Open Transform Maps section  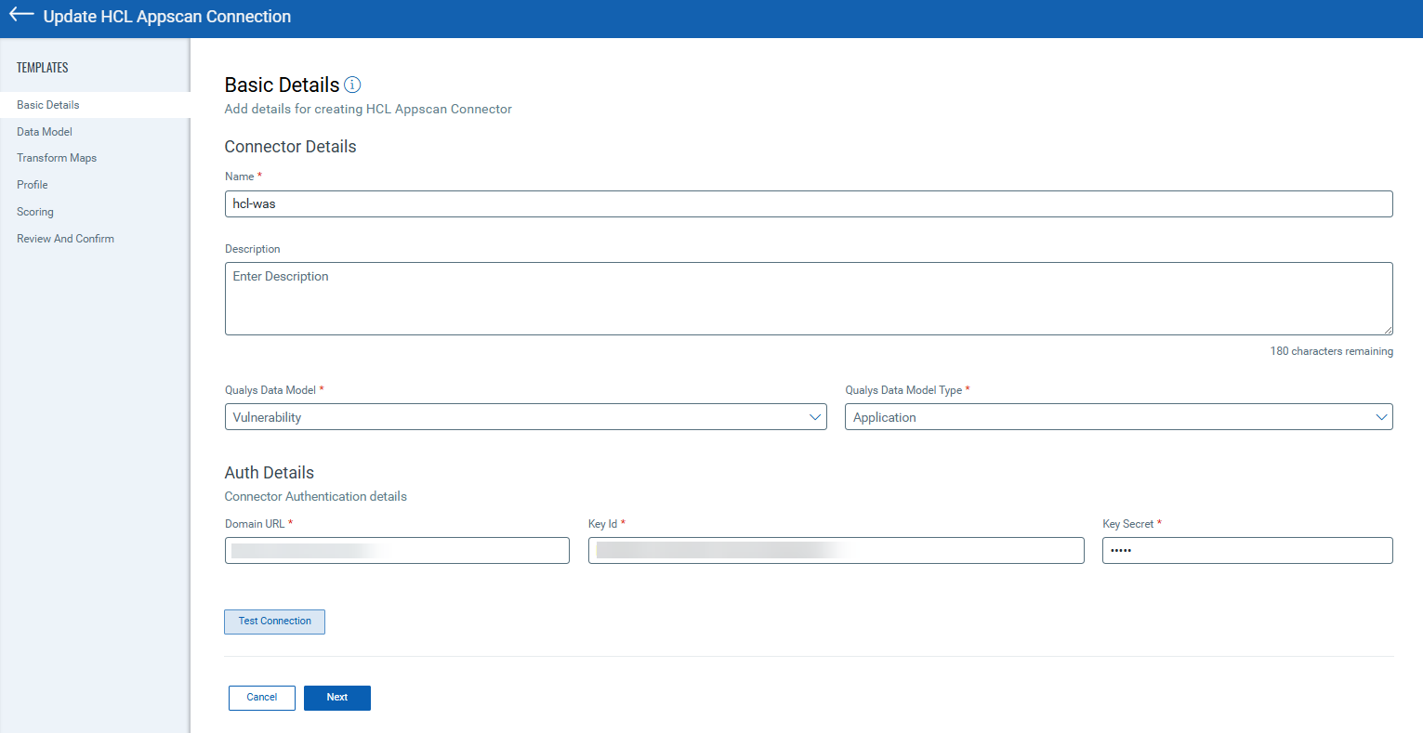tap(57, 158)
